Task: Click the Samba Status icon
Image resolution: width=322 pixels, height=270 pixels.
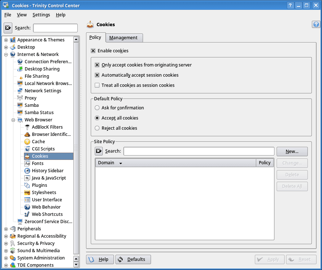Action: (20, 113)
